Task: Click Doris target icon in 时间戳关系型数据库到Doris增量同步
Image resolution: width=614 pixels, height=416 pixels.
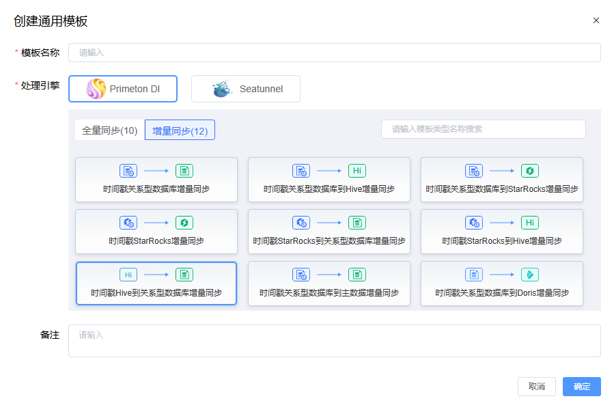Action: [x=530, y=275]
